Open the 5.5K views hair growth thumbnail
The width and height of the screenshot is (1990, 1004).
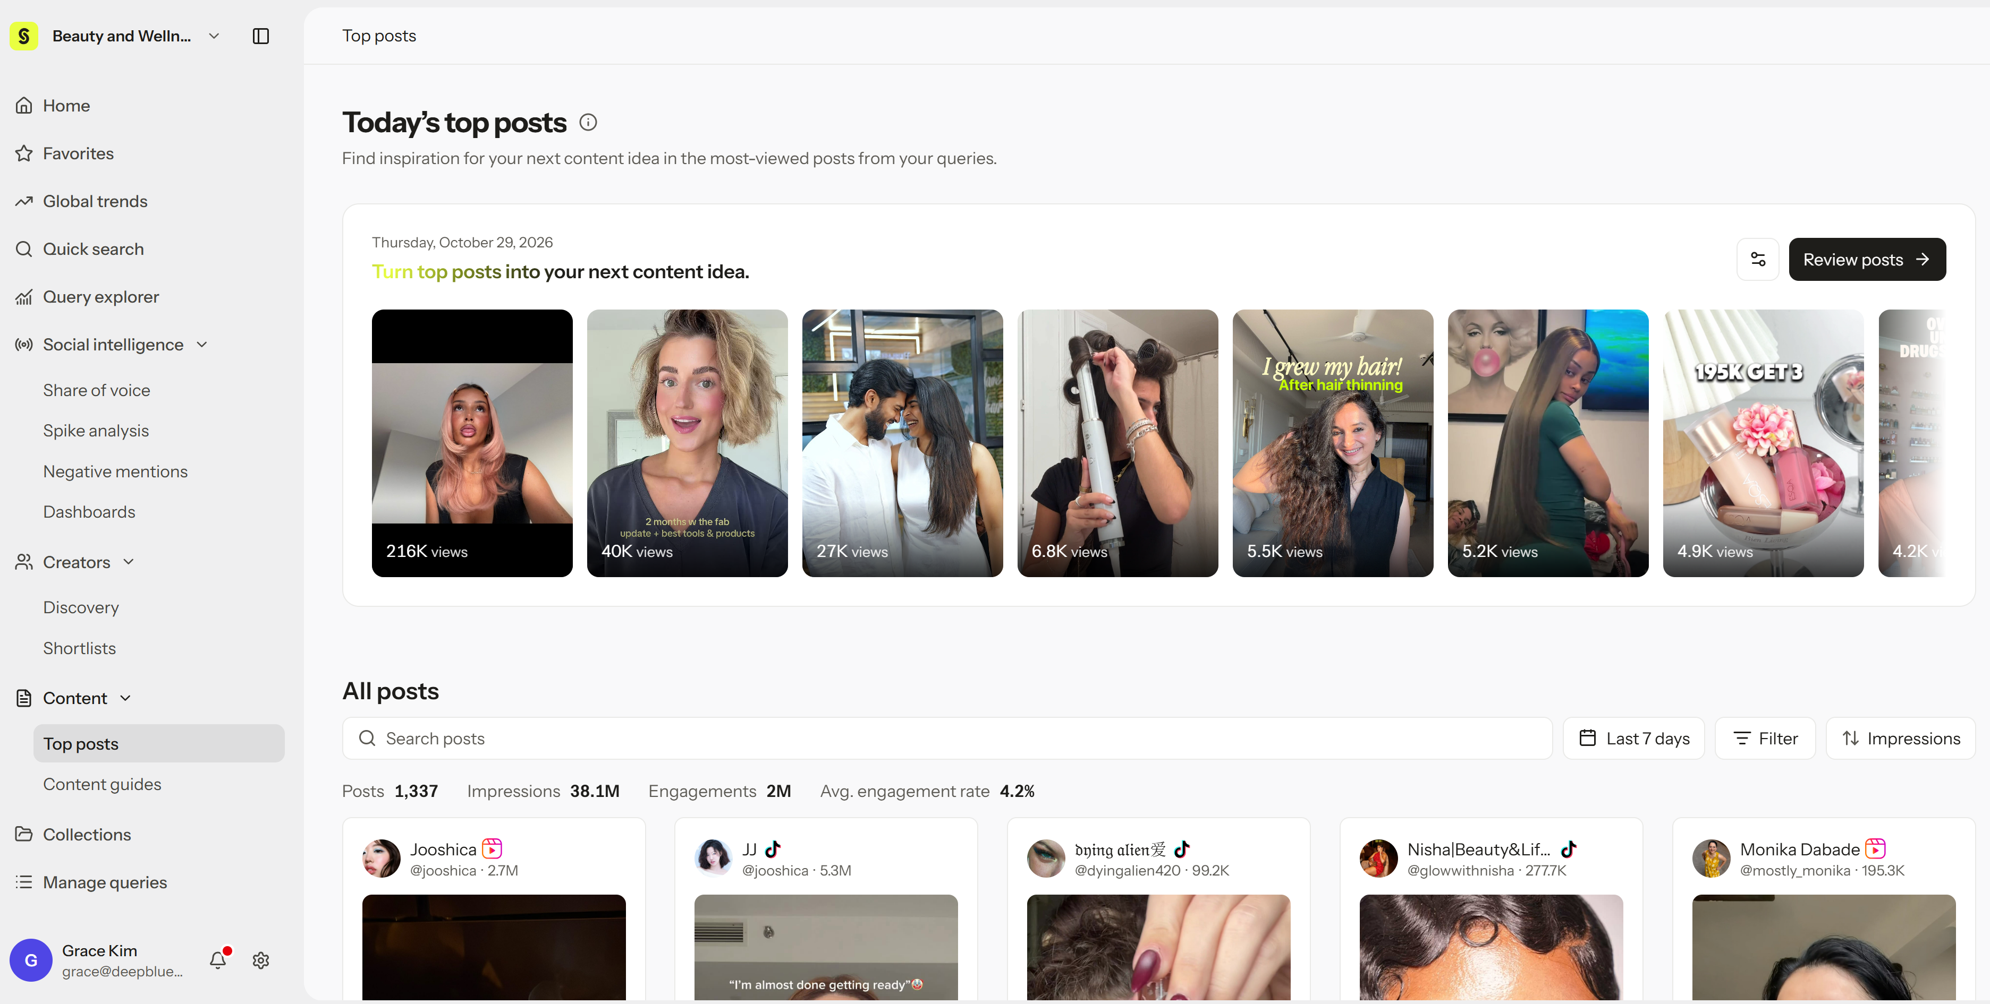point(1333,443)
